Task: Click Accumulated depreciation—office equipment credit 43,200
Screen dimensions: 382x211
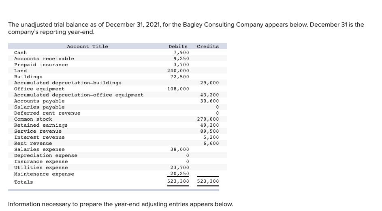Action: [x=209, y=95]
